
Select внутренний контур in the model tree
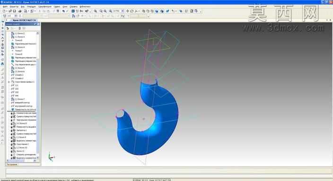pyautogui.click(x=24, y=106)
